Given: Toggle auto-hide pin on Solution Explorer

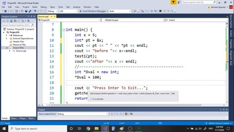Looking at the screenshot, I should pyautogui.click(x=31, y=16).
